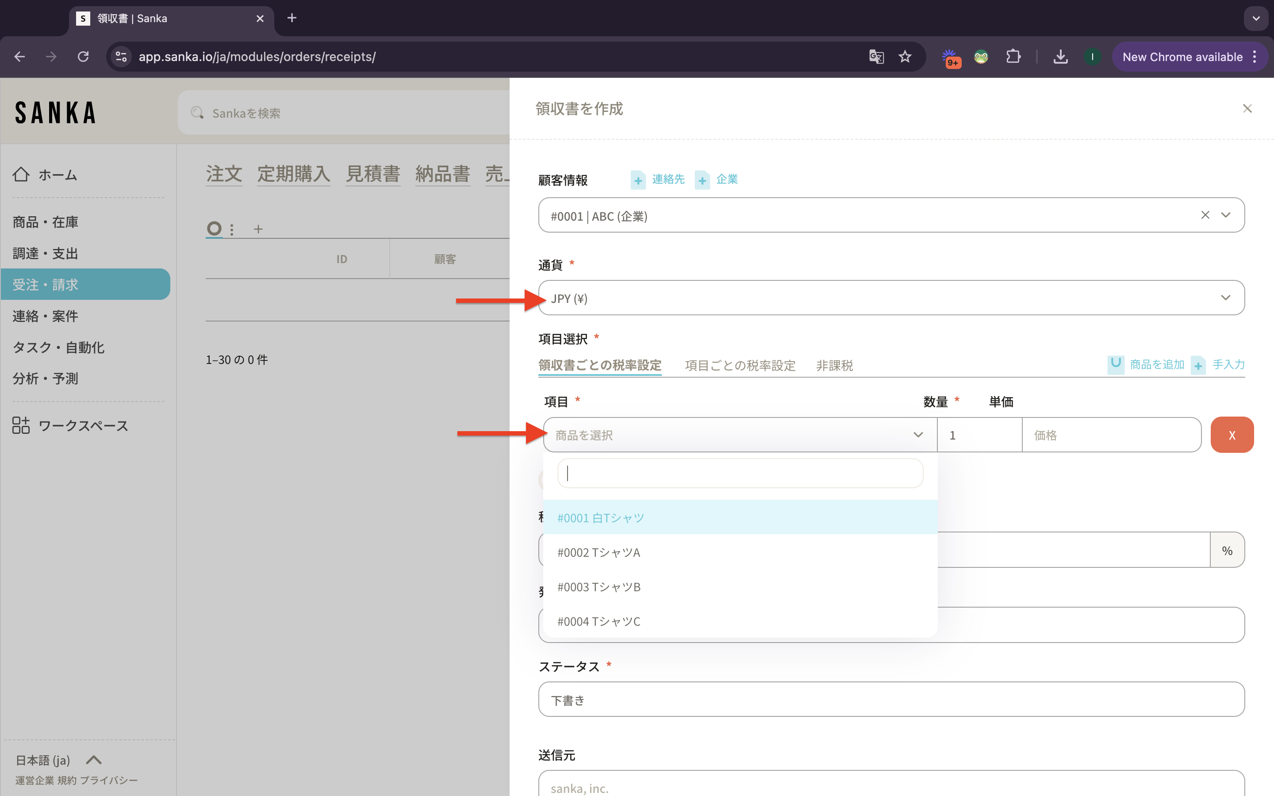Remove the item row with red X button
This screenshot has width=1274, height=796.
point(1232,435)
